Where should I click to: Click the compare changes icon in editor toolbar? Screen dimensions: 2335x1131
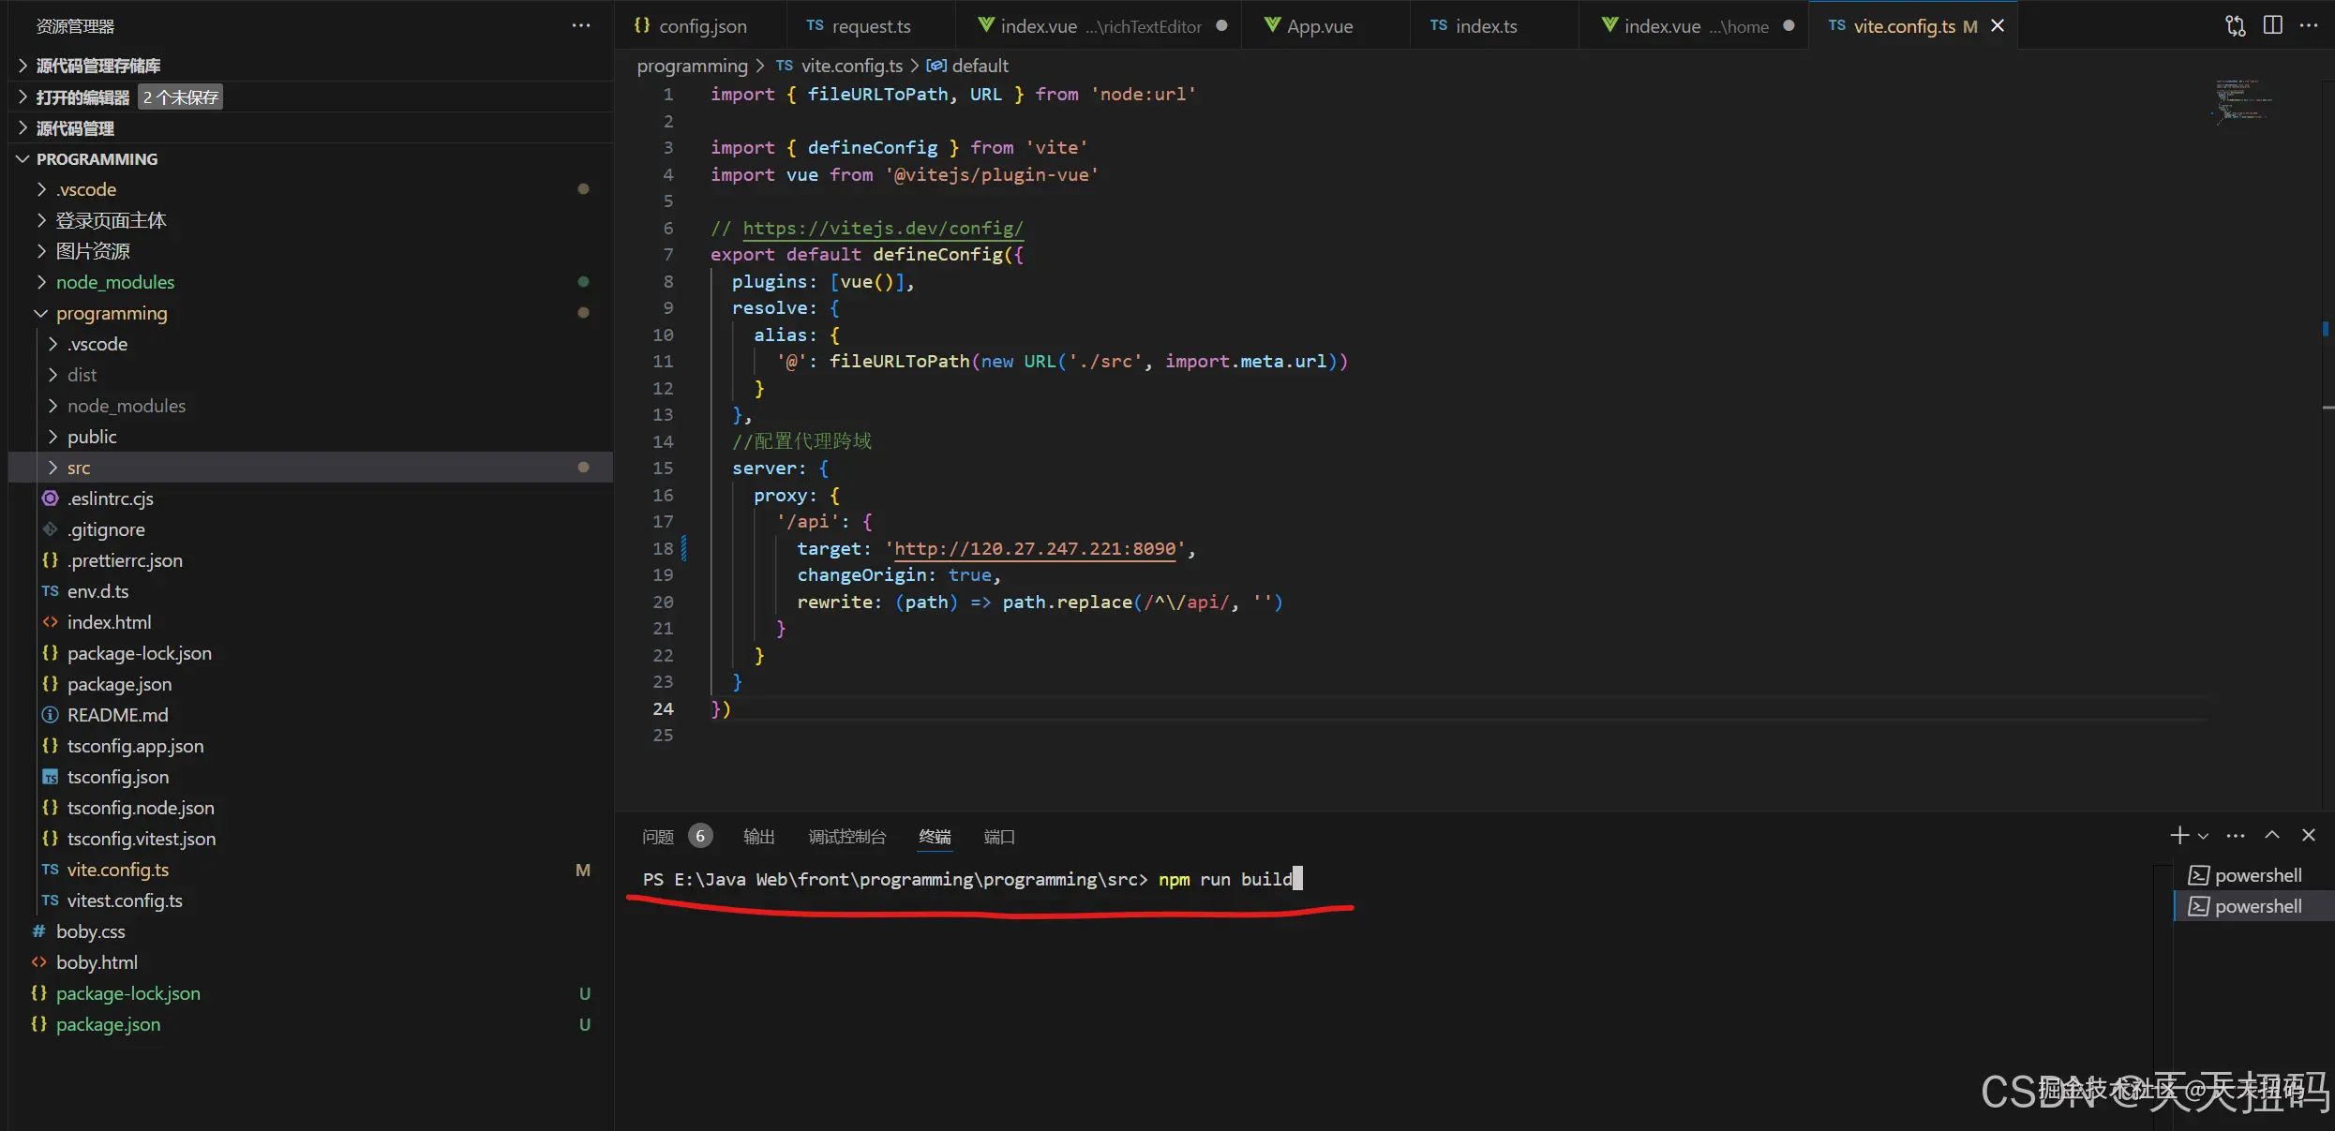click(2236, 26)
